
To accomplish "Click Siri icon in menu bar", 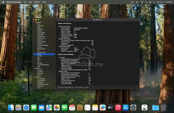I will pyautogui.click(x=154, y=2).
